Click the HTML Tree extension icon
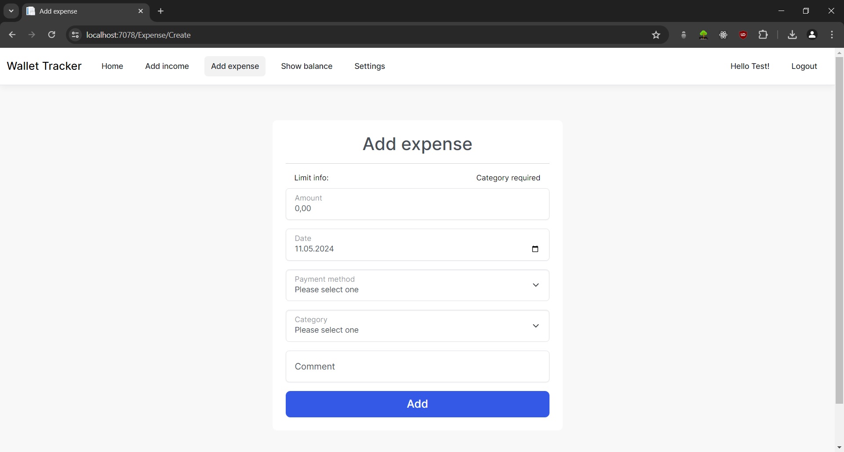This screenshot has width=844, height=452. pyautogui.click(x=703, y=35)
